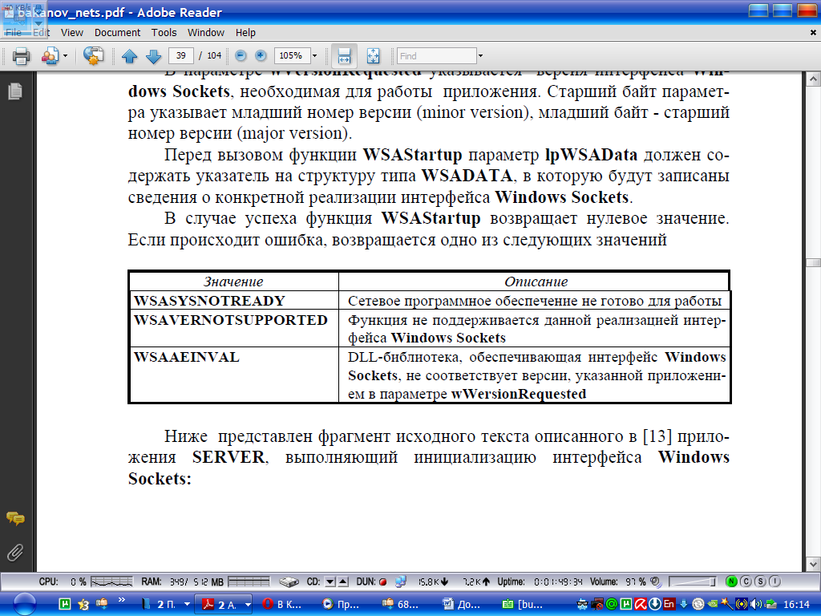Click the taskbar clock showing 16:14
This screenshot has width=821, height=616.
[796, 605]
